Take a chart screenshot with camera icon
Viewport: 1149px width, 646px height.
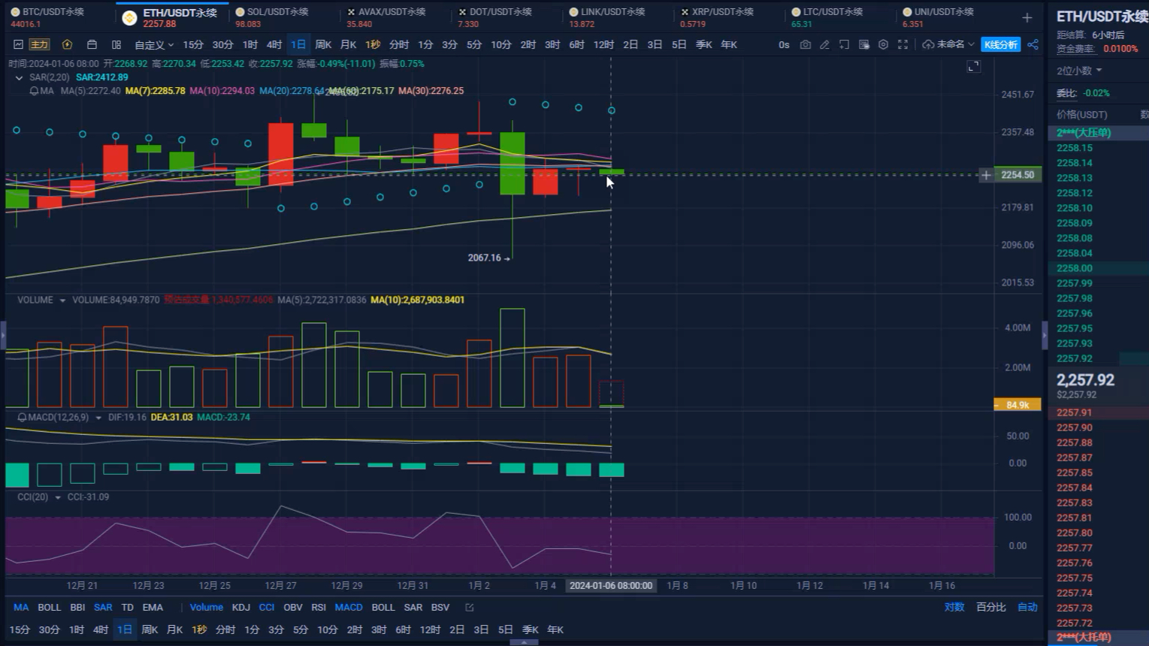(x=805, y=45)
